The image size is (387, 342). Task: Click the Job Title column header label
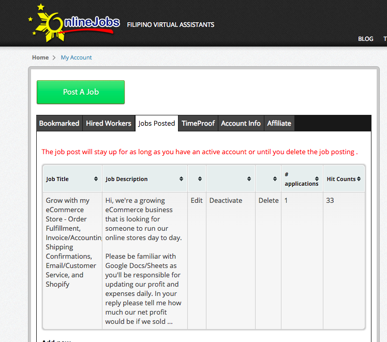[x=57, y=179]
